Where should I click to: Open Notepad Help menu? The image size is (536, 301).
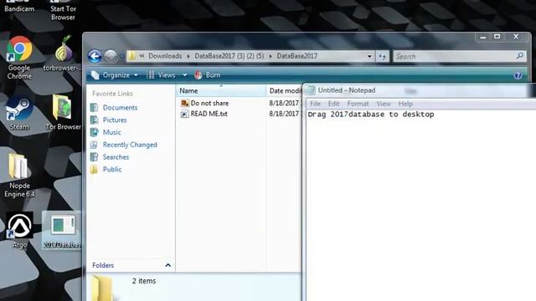pos(405,104)
